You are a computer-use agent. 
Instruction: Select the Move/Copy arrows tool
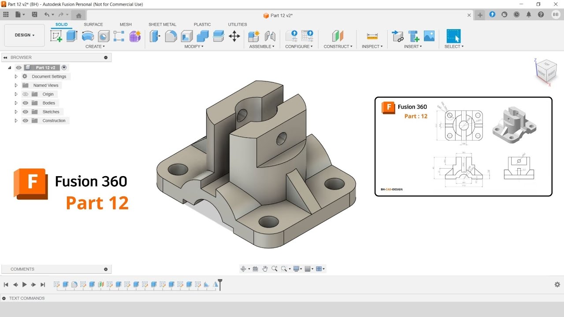coord(234,36)
